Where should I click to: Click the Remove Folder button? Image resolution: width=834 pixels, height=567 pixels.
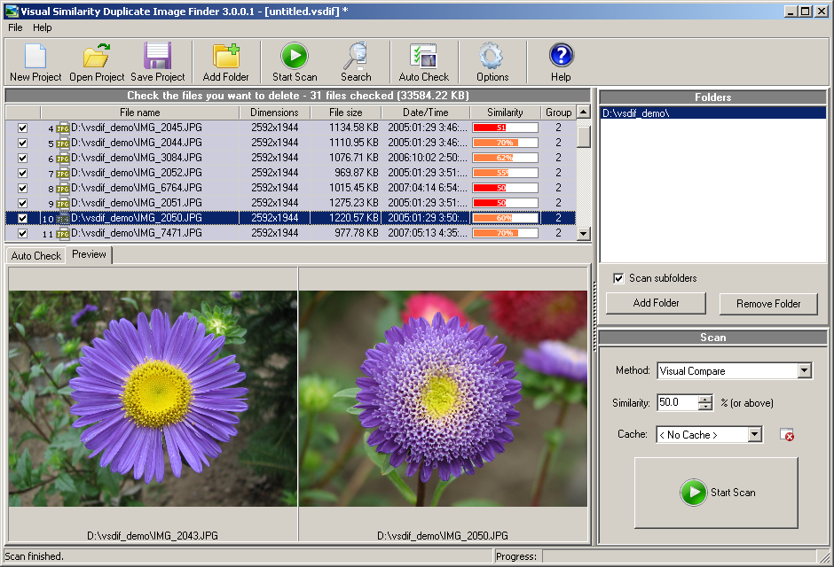point(768,304)
